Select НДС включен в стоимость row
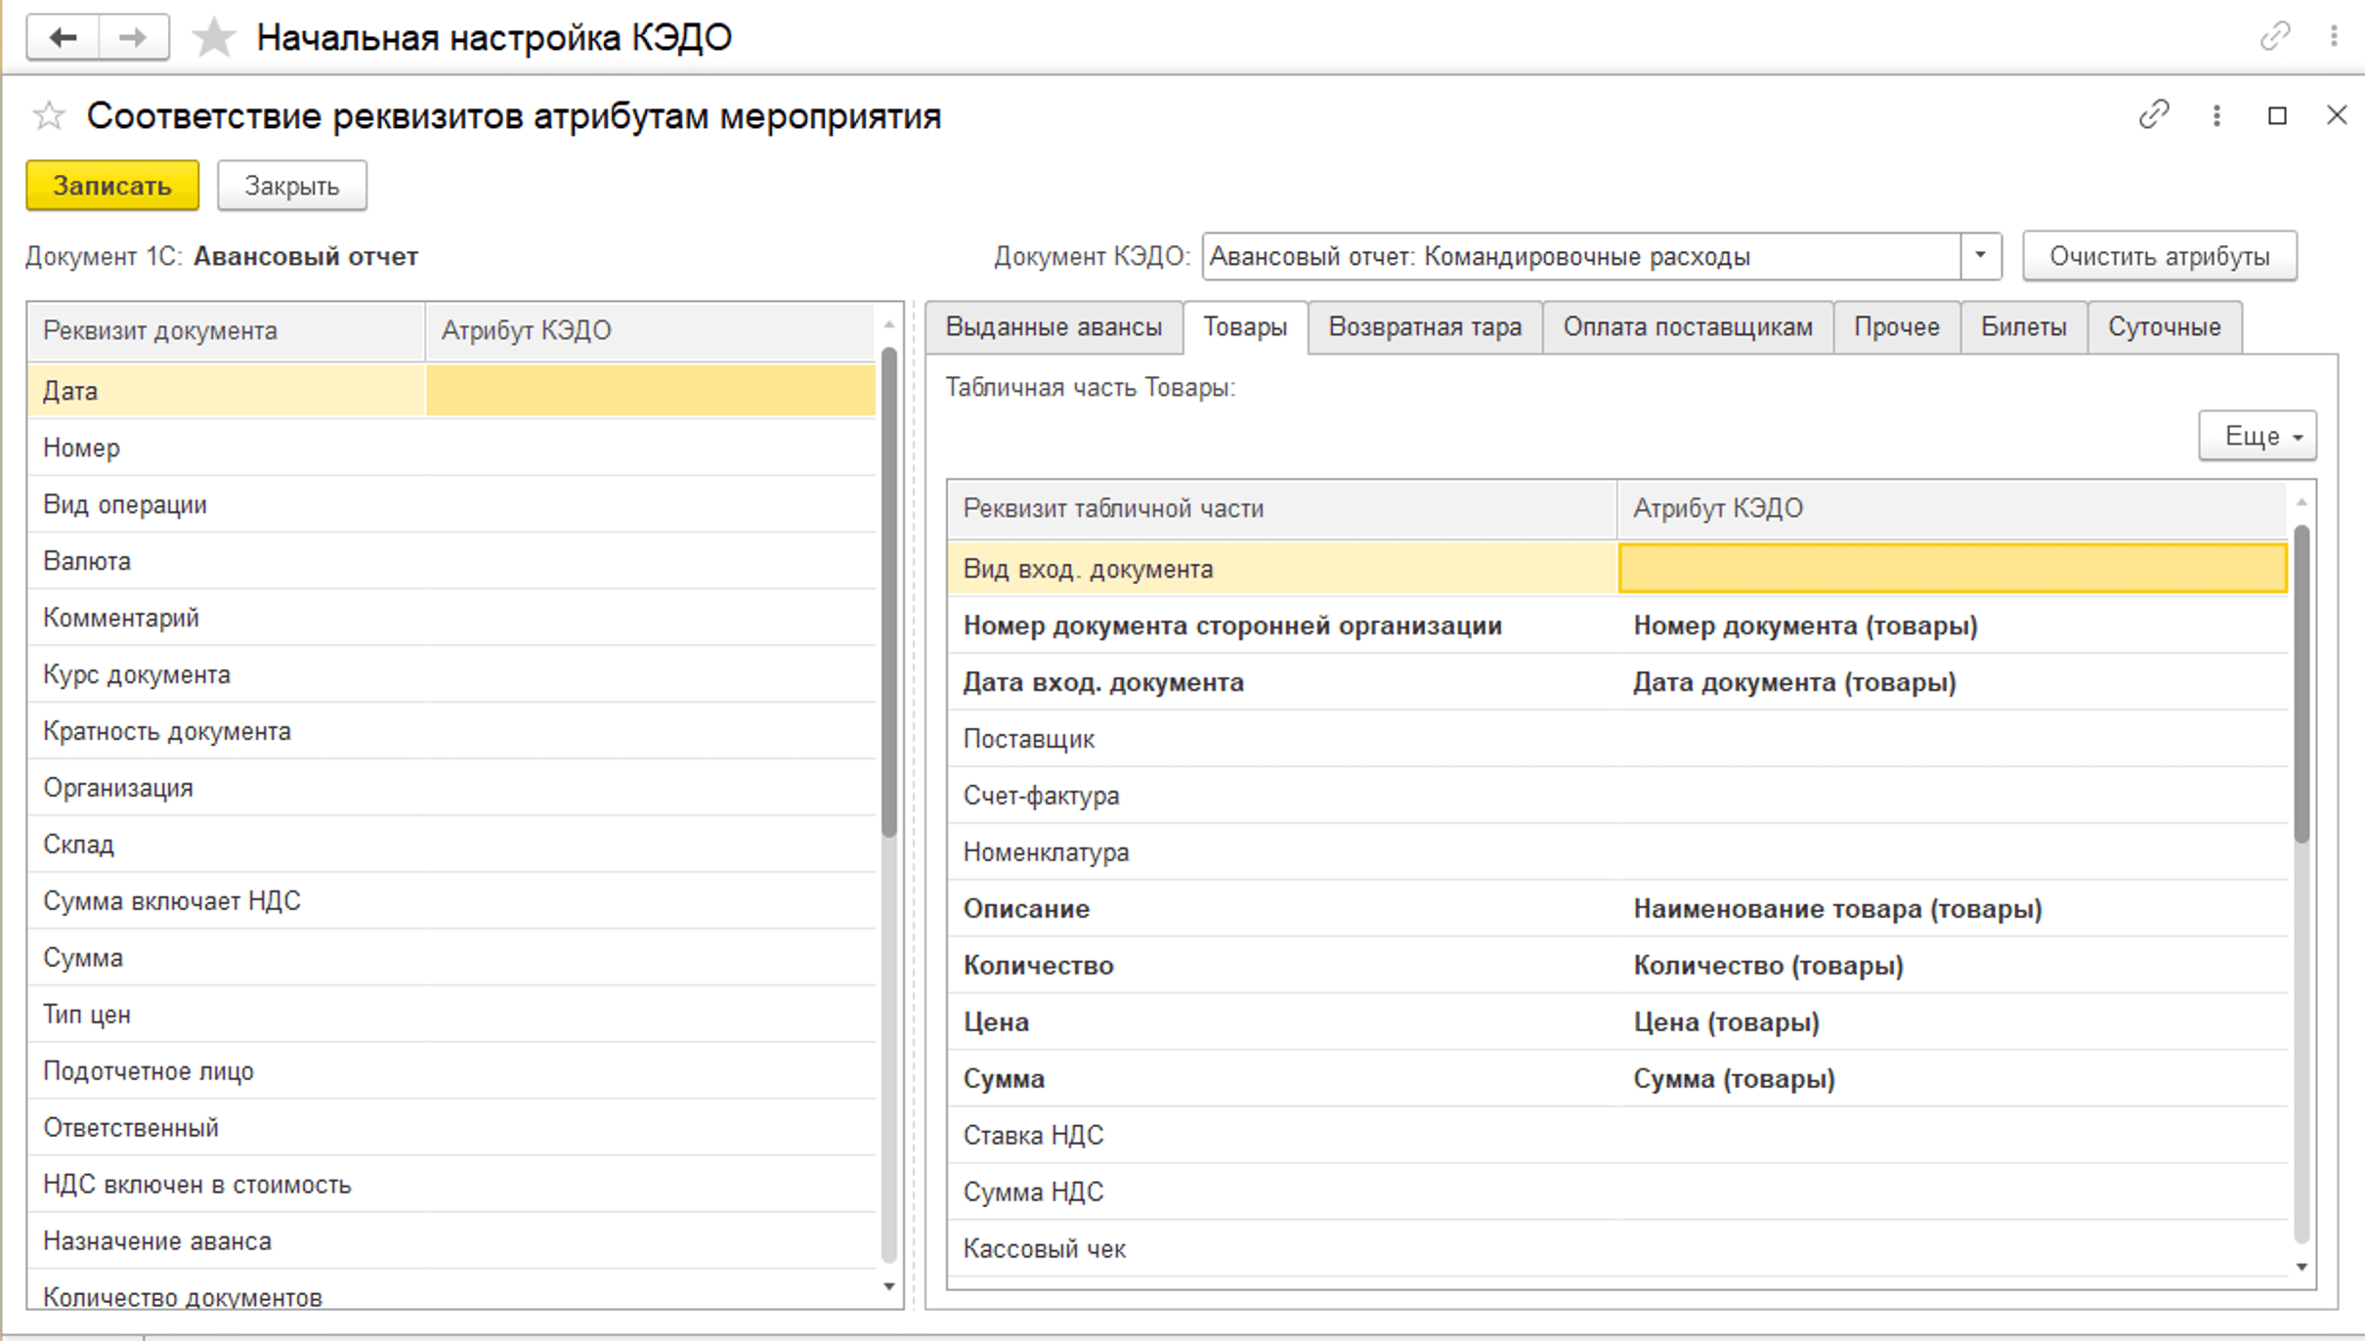The width and height of the screenshot is (2365, 1341). (451, 1185)
